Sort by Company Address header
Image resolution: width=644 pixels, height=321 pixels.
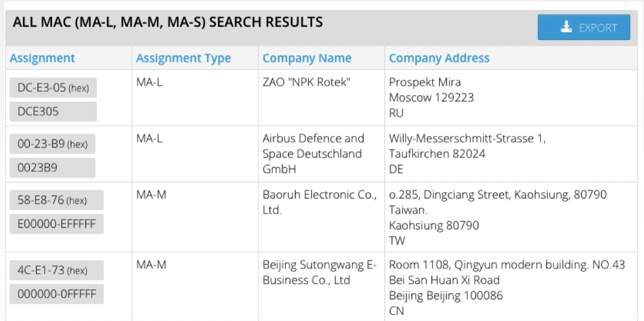coord(438,58)
